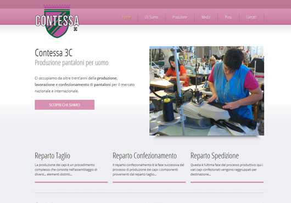
Task: Click the Produzione pantaloni per uomo subtitle
Action: [71, 63]
